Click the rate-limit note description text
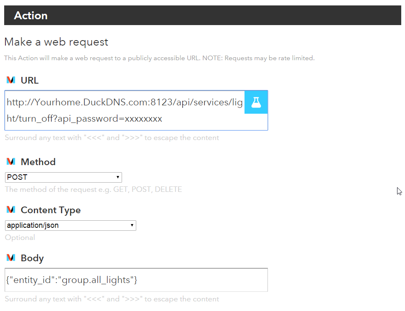The image size is (405, 311). pyautogui.click(x=159, y=58)
